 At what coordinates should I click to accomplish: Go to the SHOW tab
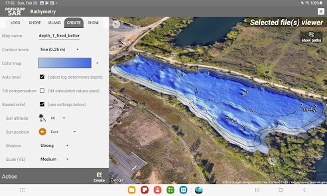click(x=93, y=23)
